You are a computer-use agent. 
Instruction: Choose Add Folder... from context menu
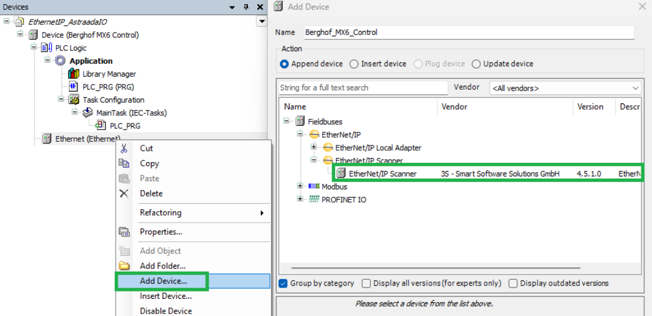(193, 266)
